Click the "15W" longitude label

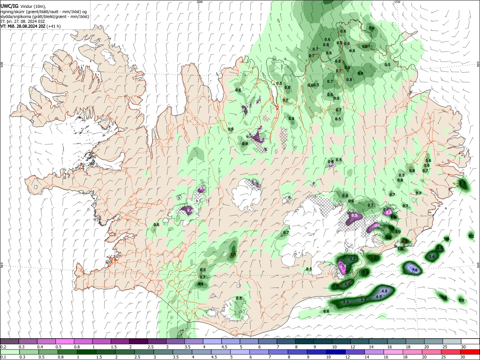click(397, 2)
